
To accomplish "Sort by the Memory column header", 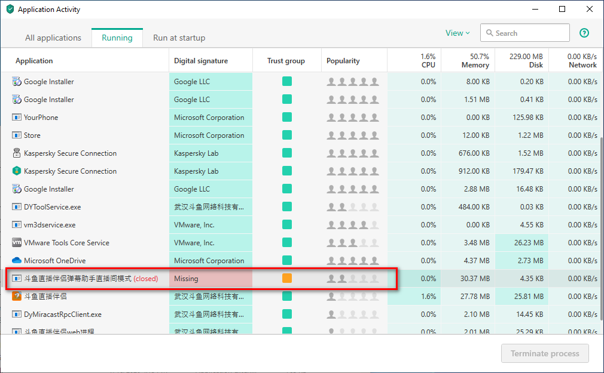I will tap(475, 61).
